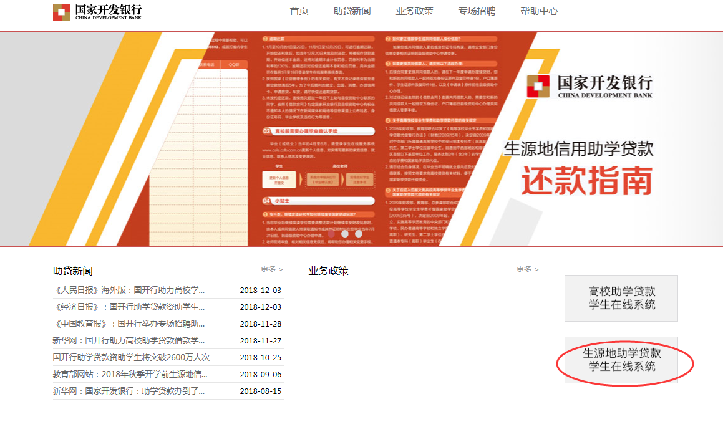Screen dimensions: 723x437
Task: Open the 助贷新闻 navigation menu
Action: (352, 11)
